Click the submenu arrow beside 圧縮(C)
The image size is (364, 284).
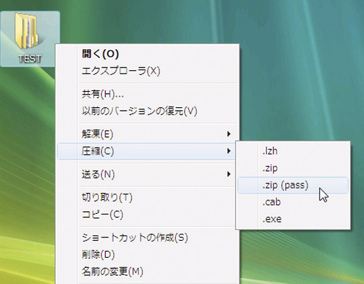coord(229,151)
